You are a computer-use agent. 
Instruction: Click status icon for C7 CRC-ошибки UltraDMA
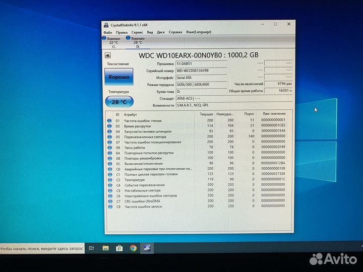click(x=110, y=201)
